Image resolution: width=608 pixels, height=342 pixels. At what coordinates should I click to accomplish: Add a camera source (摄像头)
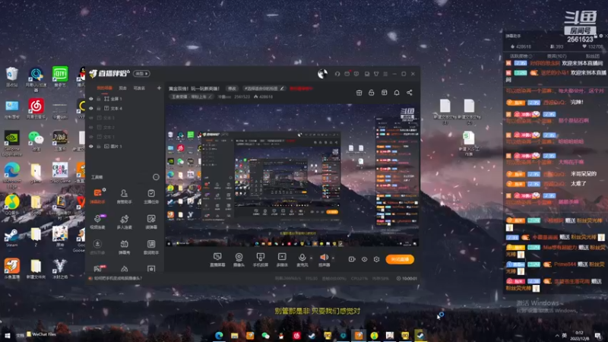[x=239, y=259]
